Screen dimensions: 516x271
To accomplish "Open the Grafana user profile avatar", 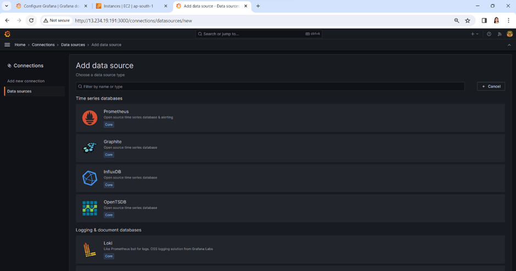I will click(509, 34).
